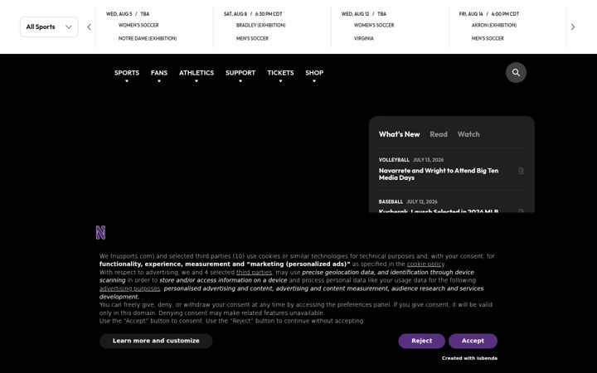Expand the Tickets menu
Image resolution: width=597 pixels, height=373 pixels.
[280, 75]
